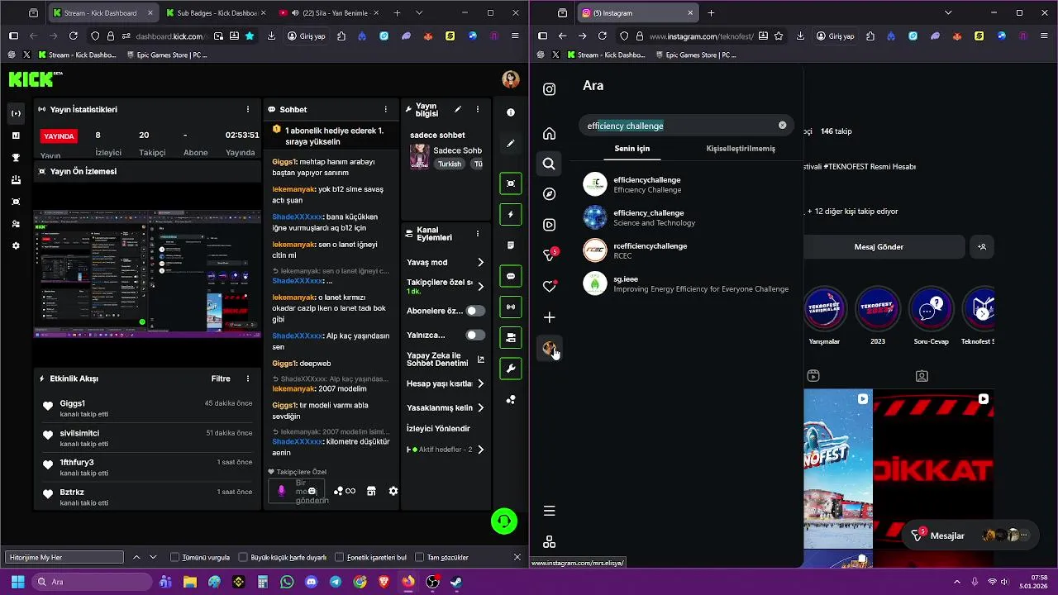Image resolution: width=1058 pixels, height=595 pixels.
Task: Open Yayın İstatistikleri panel options menu
Action: click(x=247, y=109)
